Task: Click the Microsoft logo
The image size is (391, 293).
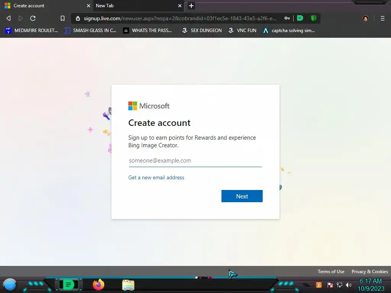Action: click(149, 106)
